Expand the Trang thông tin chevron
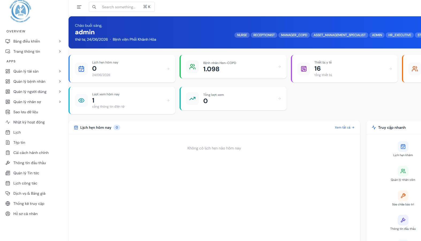The height and width of the screenshot is (241, 421). (60, 51)
